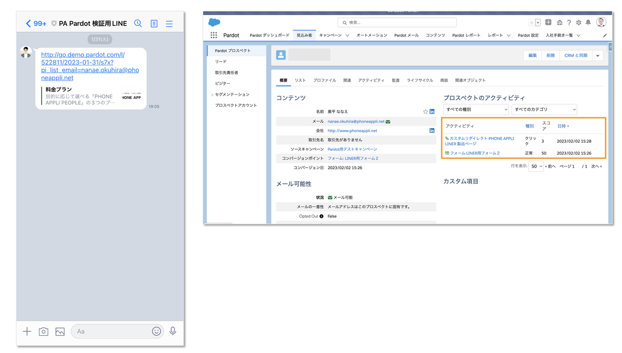The width and height of the screenshot is (622, 353).
Task: Open the image gallery icon in LINE
Action: 60,331
